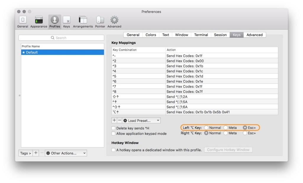
Task: Click the profile Search field
Action: click(61, 38)
